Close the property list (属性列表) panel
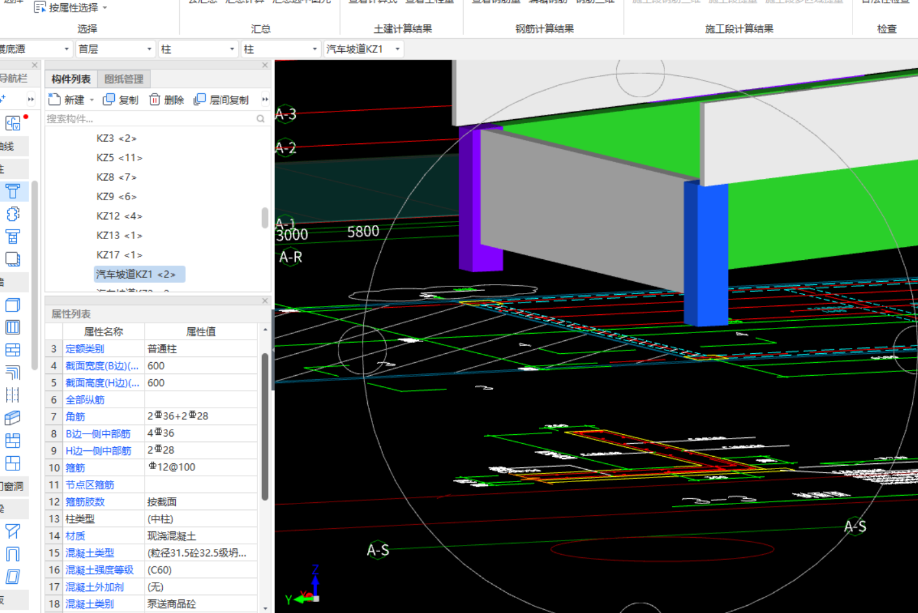This screenshot has width=918, height=613. (265, 301)
